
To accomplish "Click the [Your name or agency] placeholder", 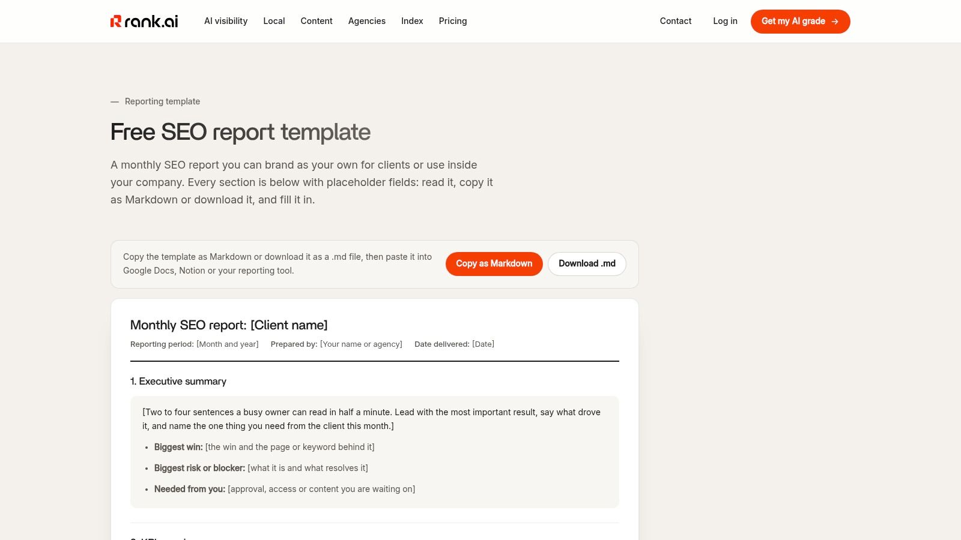I will [361, 344].
